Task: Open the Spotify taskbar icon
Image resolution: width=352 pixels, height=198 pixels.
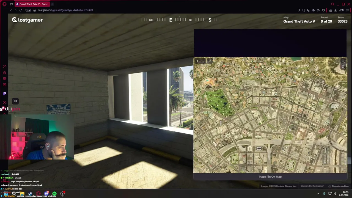Action: [x=54, y=194]
